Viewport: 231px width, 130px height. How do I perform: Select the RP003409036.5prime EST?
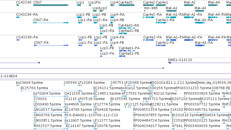pos(185,129)
